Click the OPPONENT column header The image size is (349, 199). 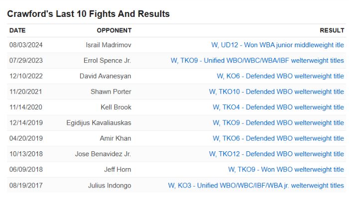click(x=114, y=30)
